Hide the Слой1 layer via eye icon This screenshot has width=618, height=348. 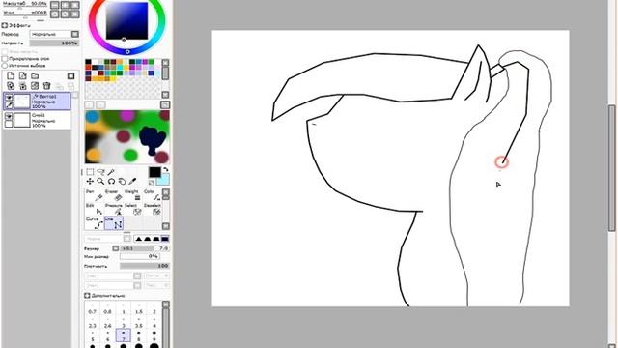(9, 116)
